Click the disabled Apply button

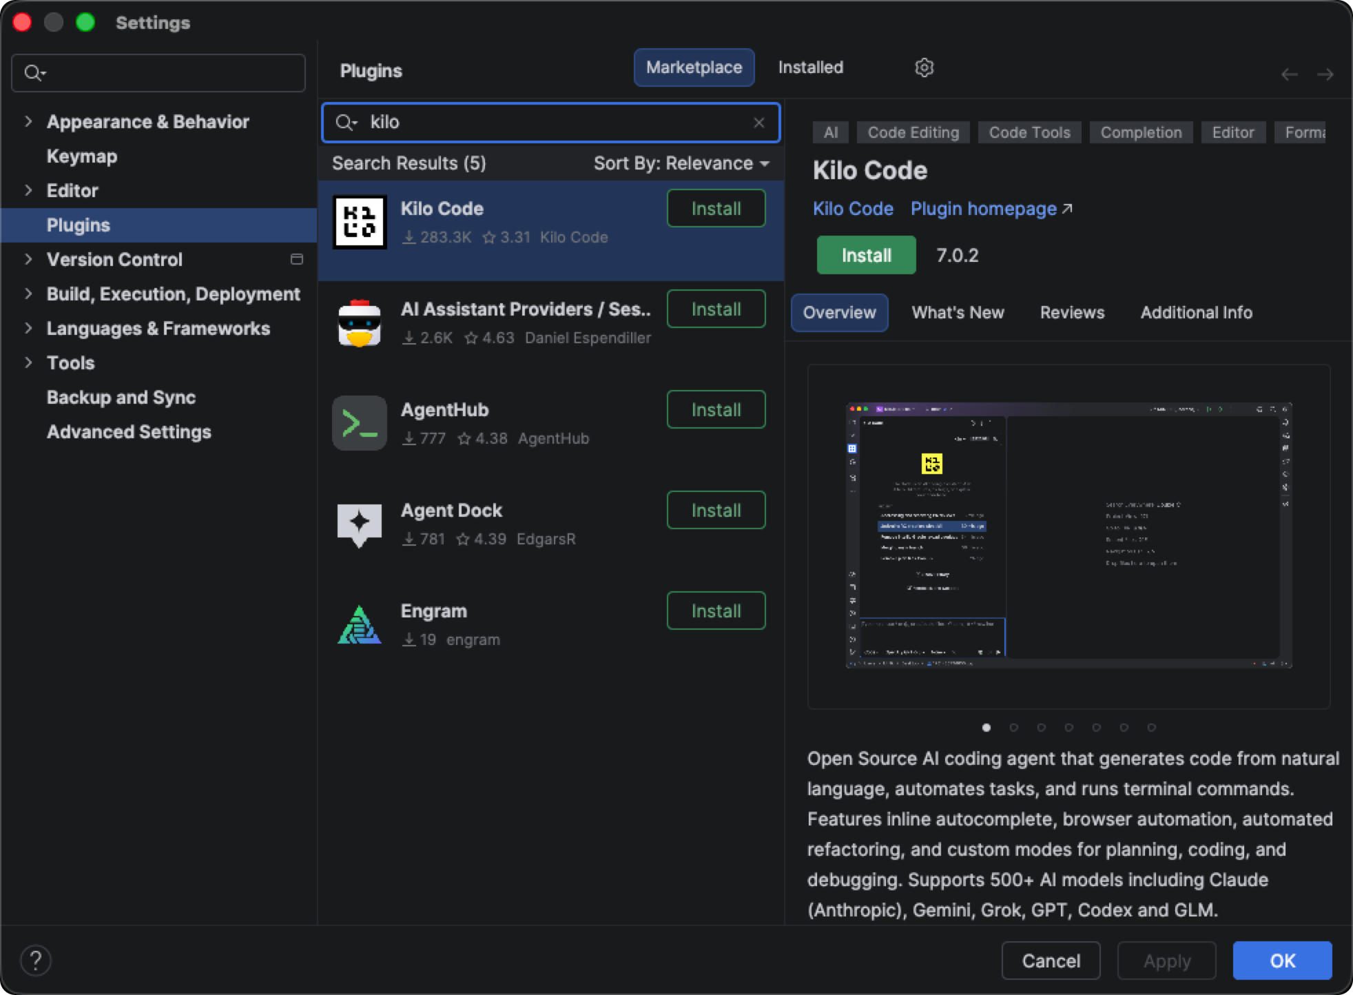tap(1166, 961)
